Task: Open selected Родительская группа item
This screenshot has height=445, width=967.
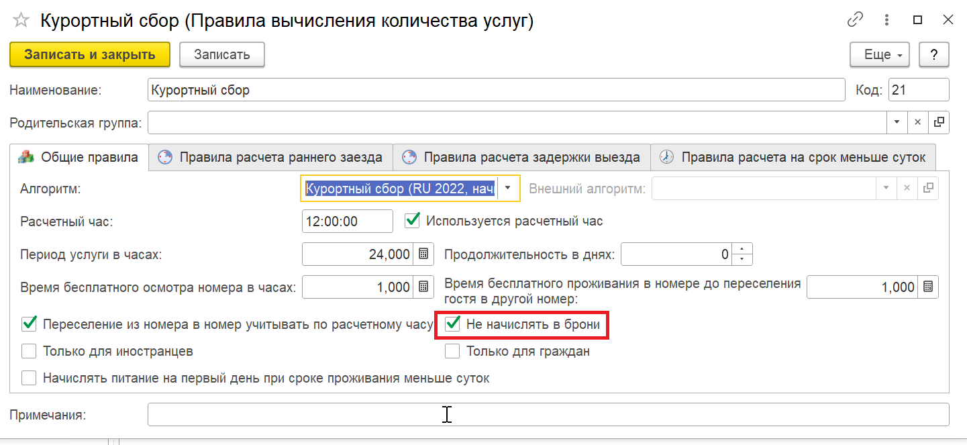Action: pos(939,123)
